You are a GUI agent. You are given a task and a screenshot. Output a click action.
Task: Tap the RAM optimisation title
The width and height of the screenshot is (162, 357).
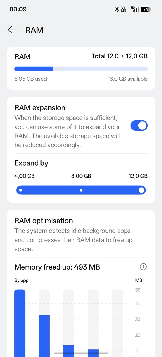[44, 221]
